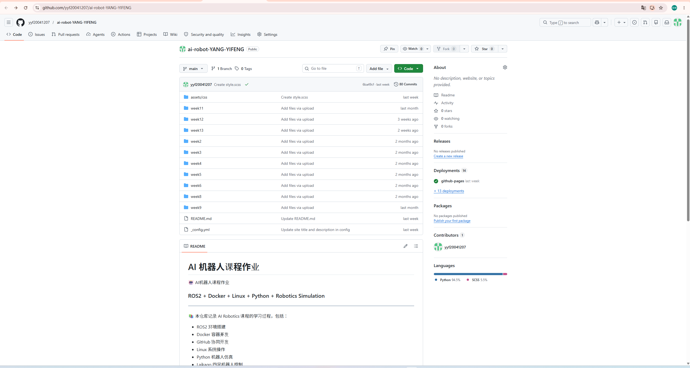
Task: Star the ai-robot-YANG-YIFENG repository
Action: [x=485, y=49]
